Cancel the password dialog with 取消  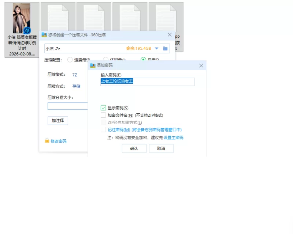point(161,148)
